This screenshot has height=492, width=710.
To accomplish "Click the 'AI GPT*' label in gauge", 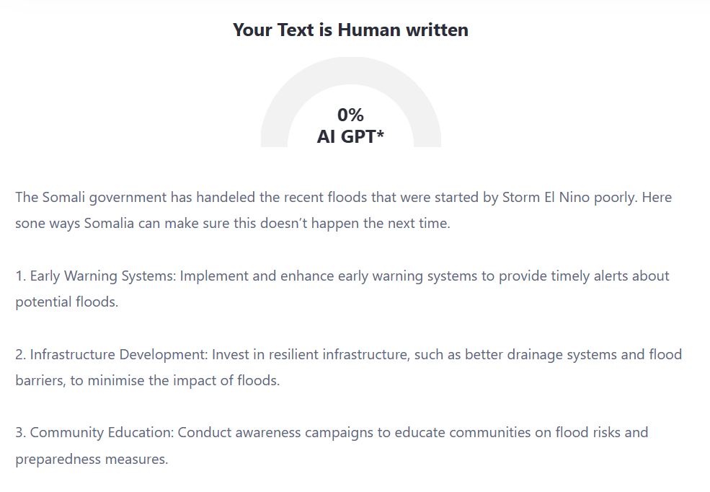I will (x=350, y=136).
